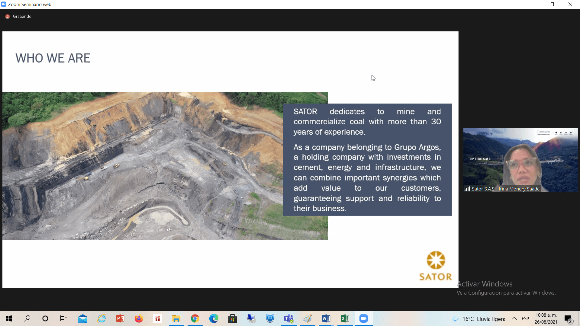Image resolution: width=580 pixels, height=326 pixels.
Task: Switch to Excel in taskbar
Action: (345, 318)
